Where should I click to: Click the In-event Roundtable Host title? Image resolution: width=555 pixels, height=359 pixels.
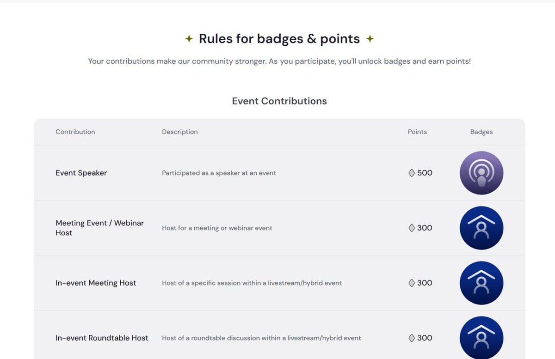click(x=102, y=338)
